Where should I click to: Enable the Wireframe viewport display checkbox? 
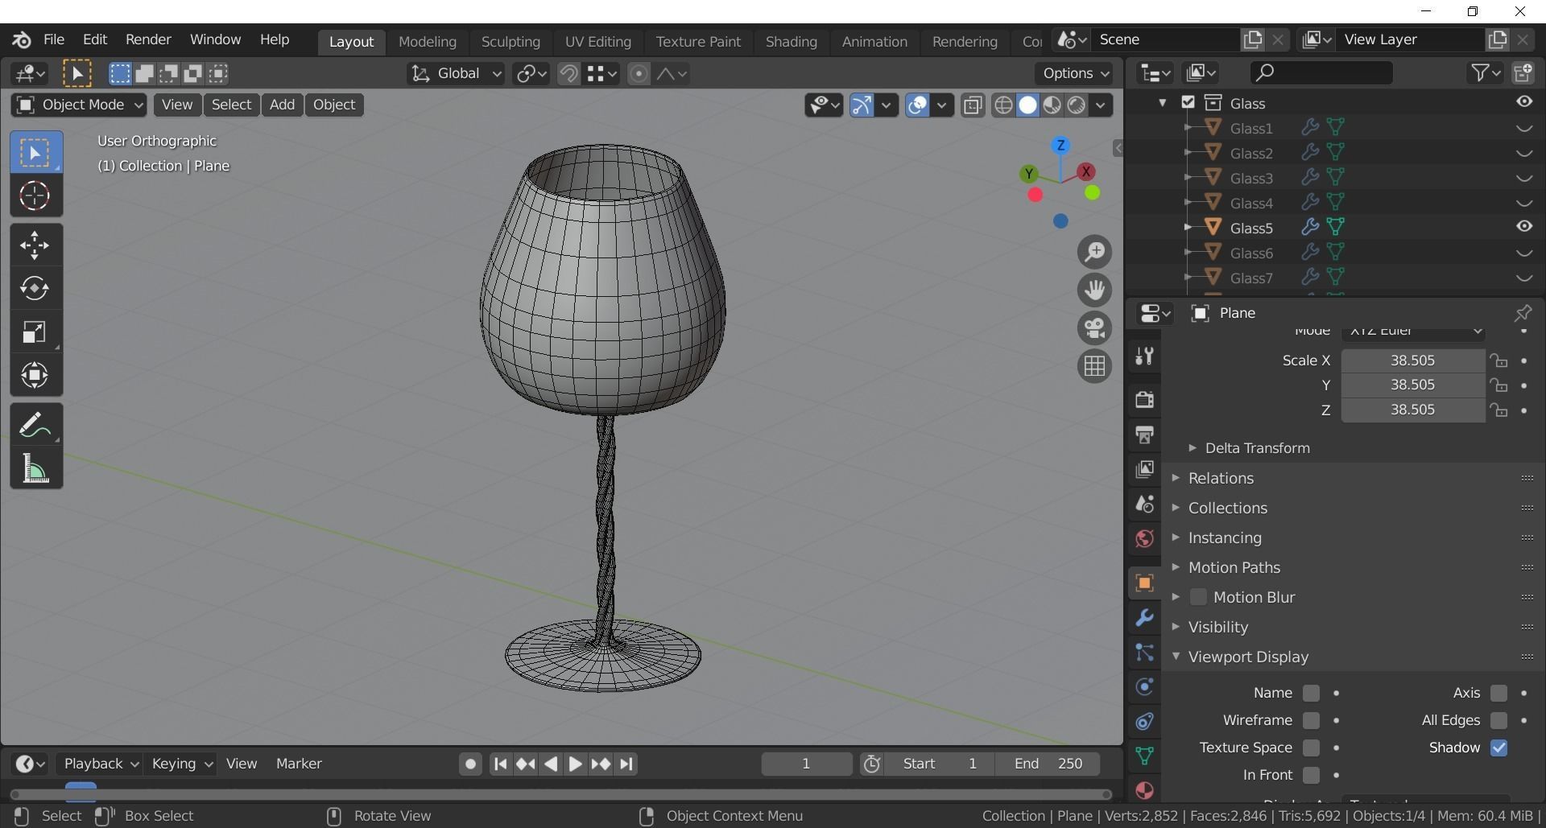point(1311,720)
